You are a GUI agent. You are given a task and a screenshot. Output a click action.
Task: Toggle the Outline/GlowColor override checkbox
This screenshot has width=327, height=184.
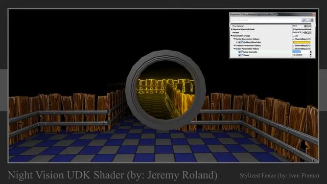(242, 42)
